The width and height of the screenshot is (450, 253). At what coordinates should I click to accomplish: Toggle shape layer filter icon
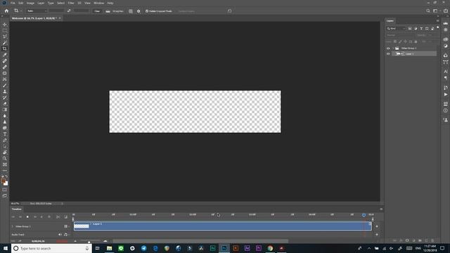pos(427,28)
